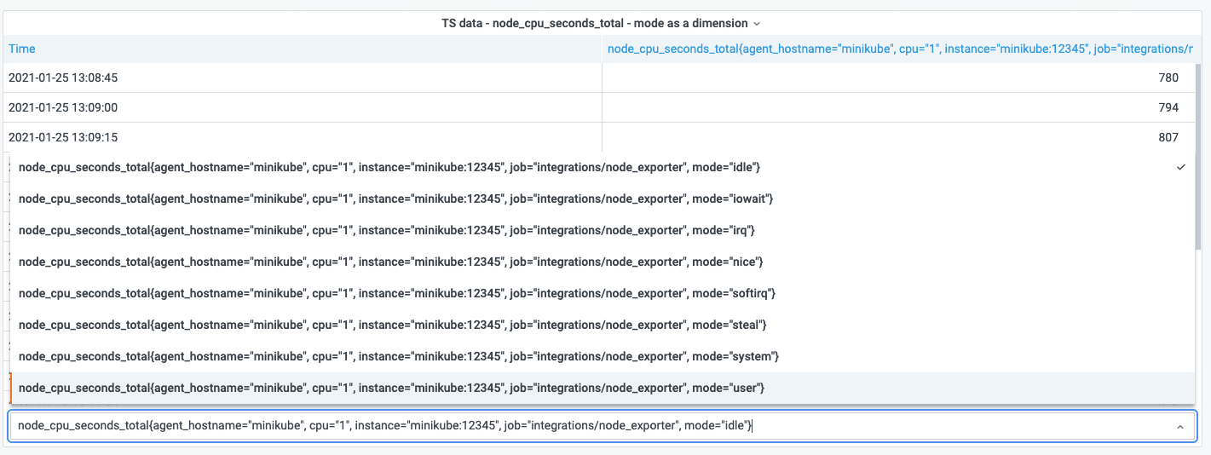
Task: Pick the mode="nice" series option
Action: [389, 262]
